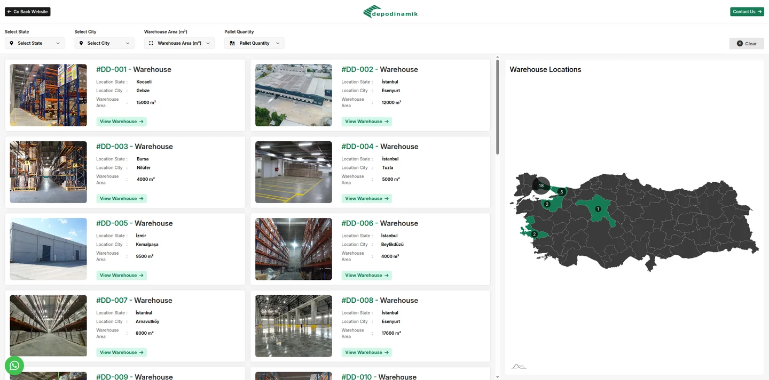The width and height of the screenshot is (769, 380).
Task: Open Contact Us
Action: (747, 12)
